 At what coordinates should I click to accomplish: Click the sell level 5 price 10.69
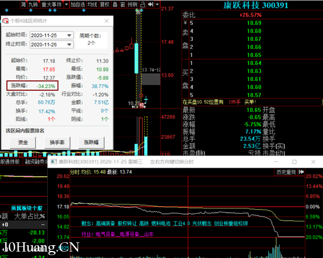click(x=254, y=23)
